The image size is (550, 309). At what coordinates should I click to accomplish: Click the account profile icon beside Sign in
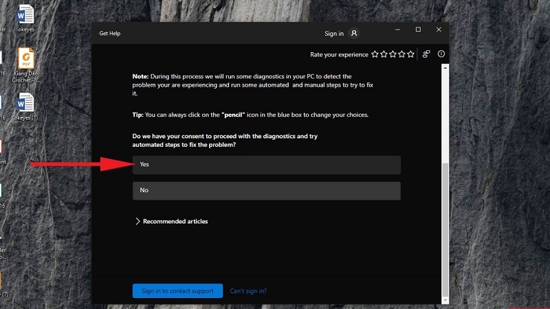tap(354, 33)
